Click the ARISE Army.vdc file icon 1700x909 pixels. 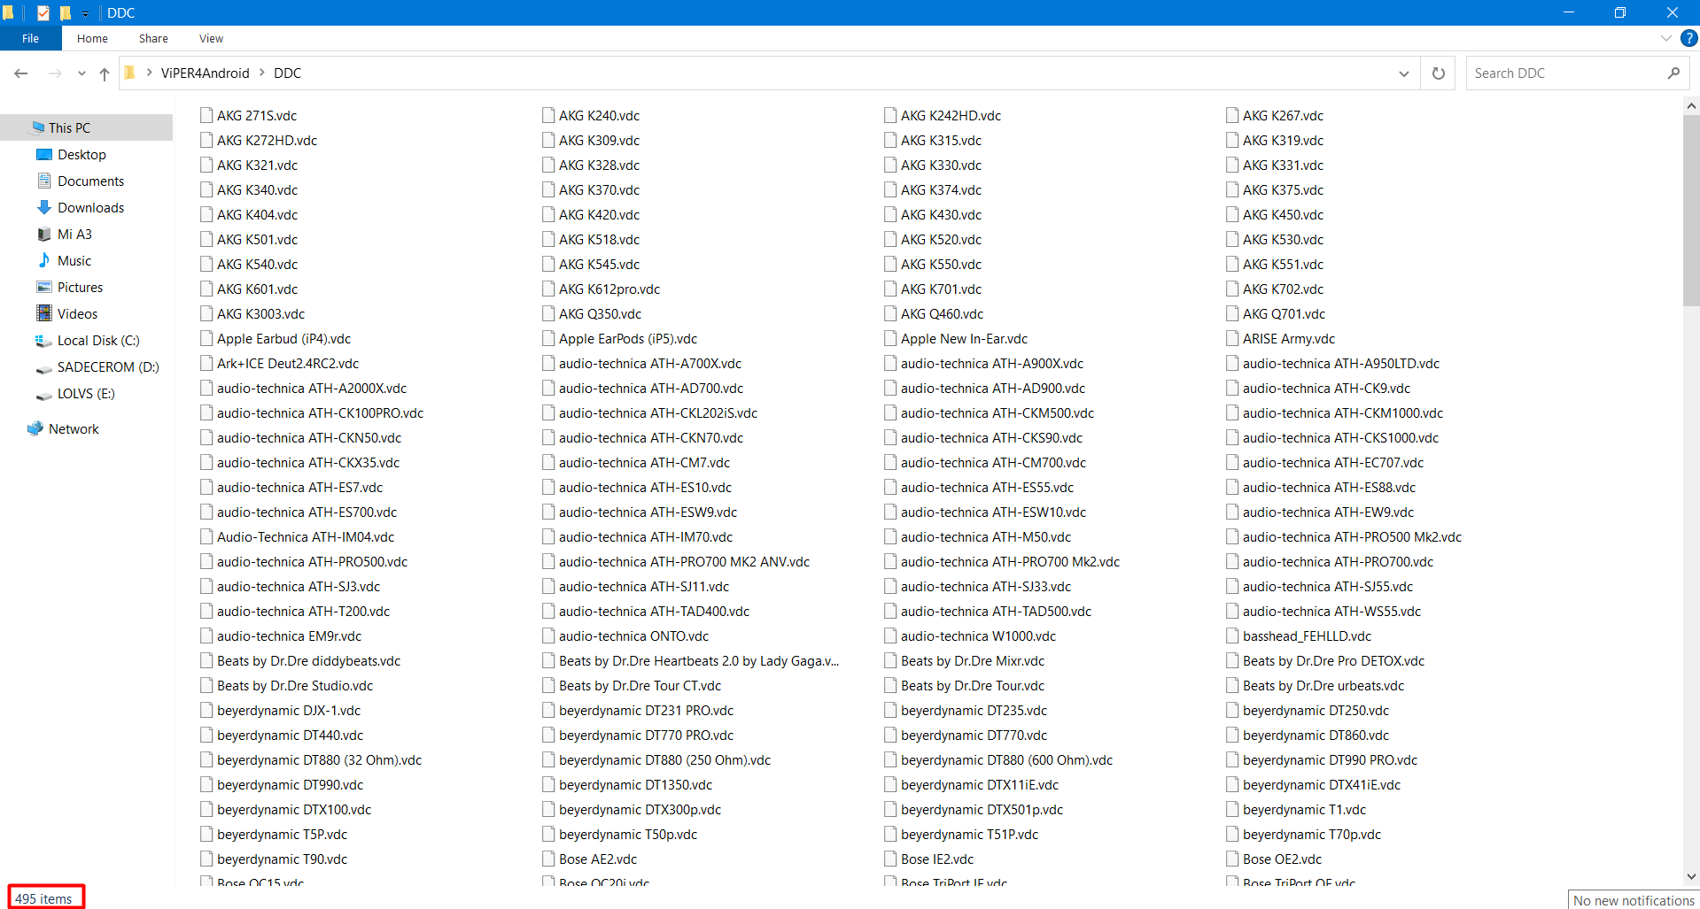[1232, 338]
